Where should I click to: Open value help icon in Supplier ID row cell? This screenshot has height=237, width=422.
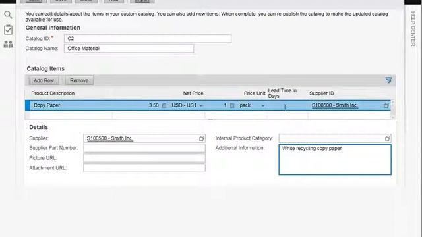point(386,105)
